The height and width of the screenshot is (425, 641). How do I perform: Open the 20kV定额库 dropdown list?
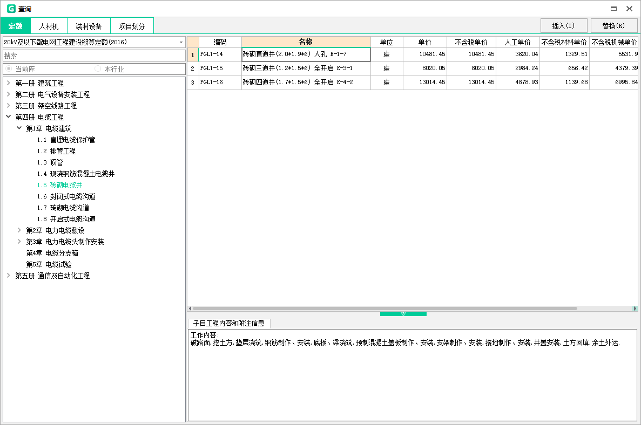(181, 42)
